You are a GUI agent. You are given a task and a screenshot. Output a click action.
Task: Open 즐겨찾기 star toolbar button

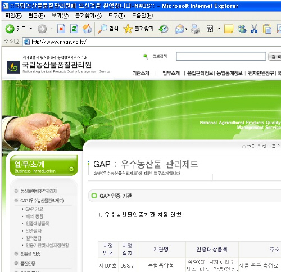point(138,29)
